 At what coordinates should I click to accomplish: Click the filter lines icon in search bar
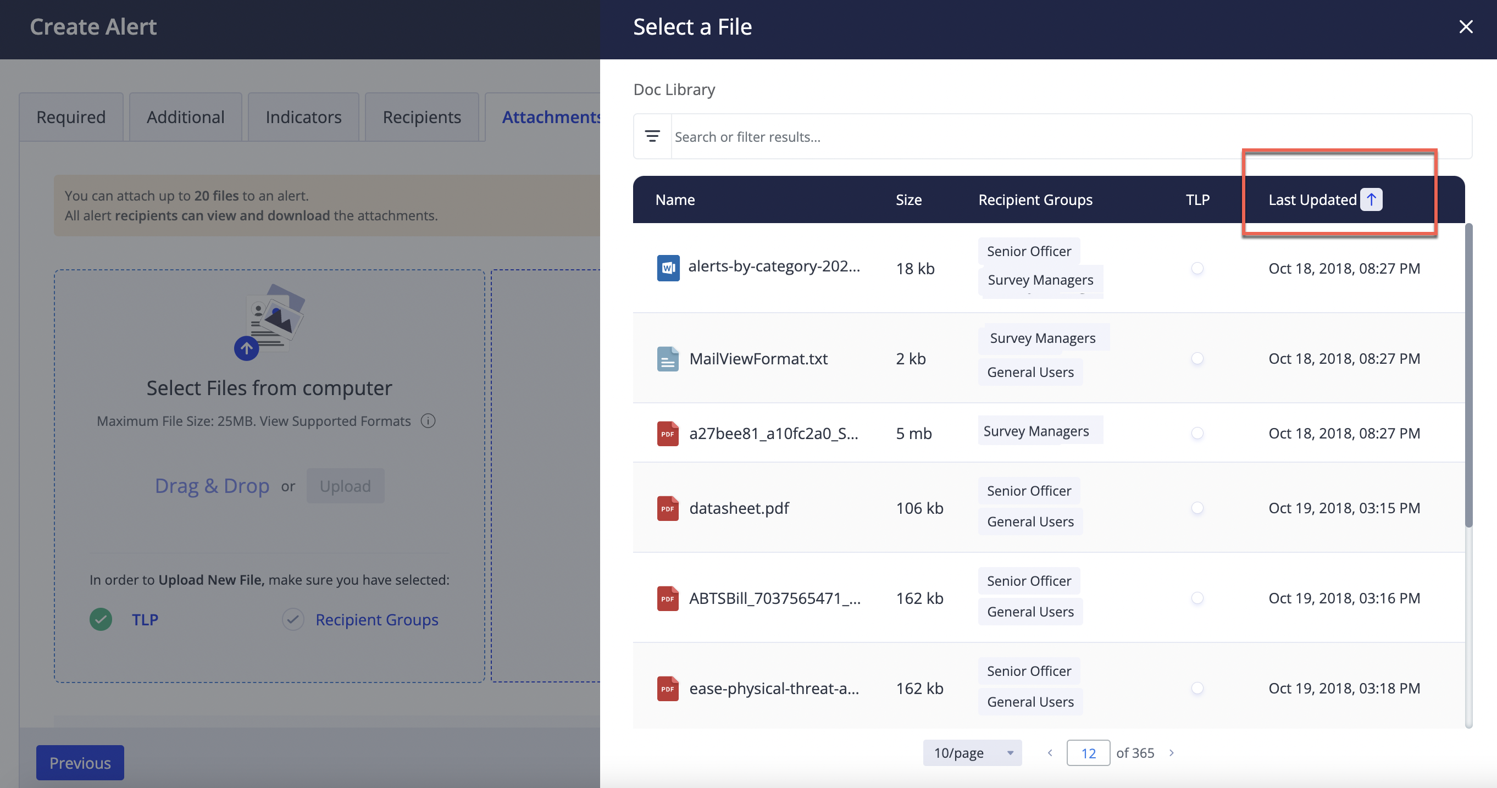[652, 136]
